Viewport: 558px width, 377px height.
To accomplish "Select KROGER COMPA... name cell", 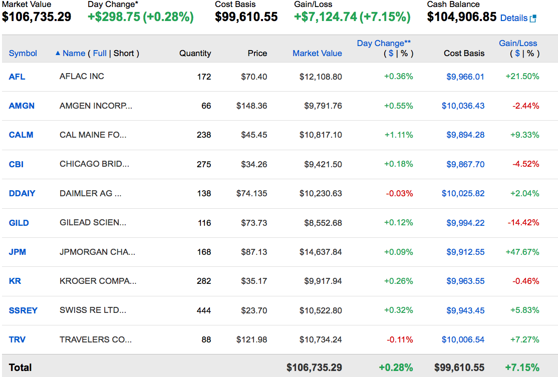I will tap(98, 281).
